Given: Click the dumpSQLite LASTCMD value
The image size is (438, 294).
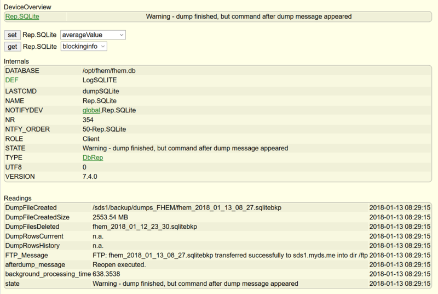Looking at the screenshot, I should 101,91.
